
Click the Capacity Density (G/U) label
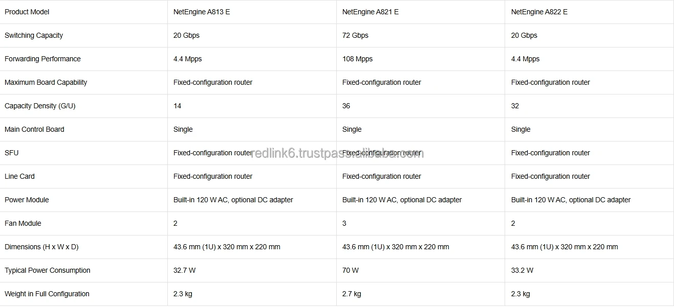click(x=40, y=106)
